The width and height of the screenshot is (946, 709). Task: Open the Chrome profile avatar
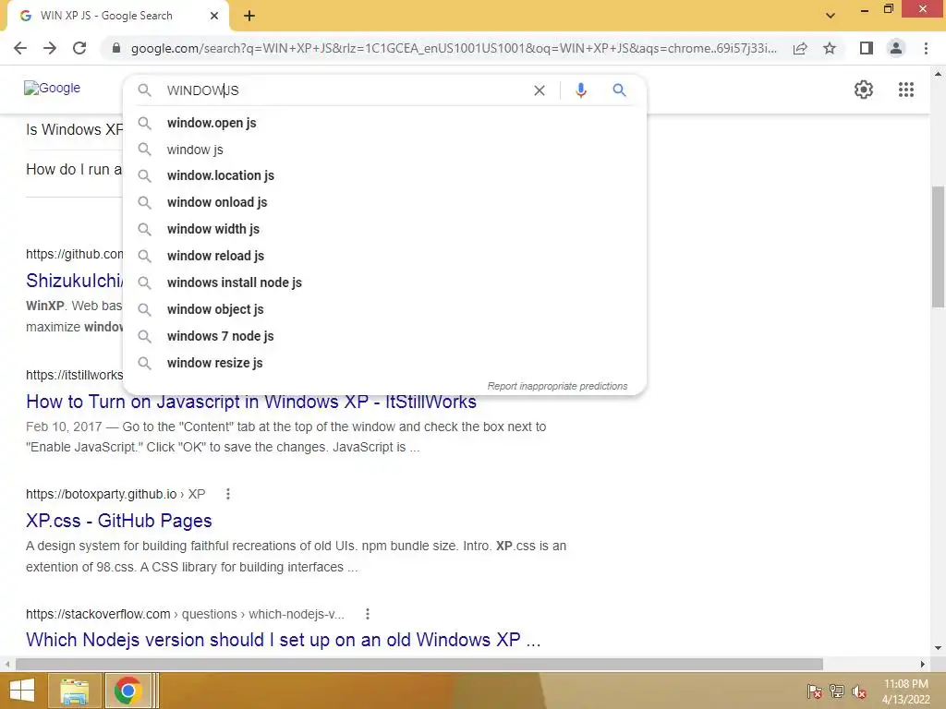coord(896,48)
